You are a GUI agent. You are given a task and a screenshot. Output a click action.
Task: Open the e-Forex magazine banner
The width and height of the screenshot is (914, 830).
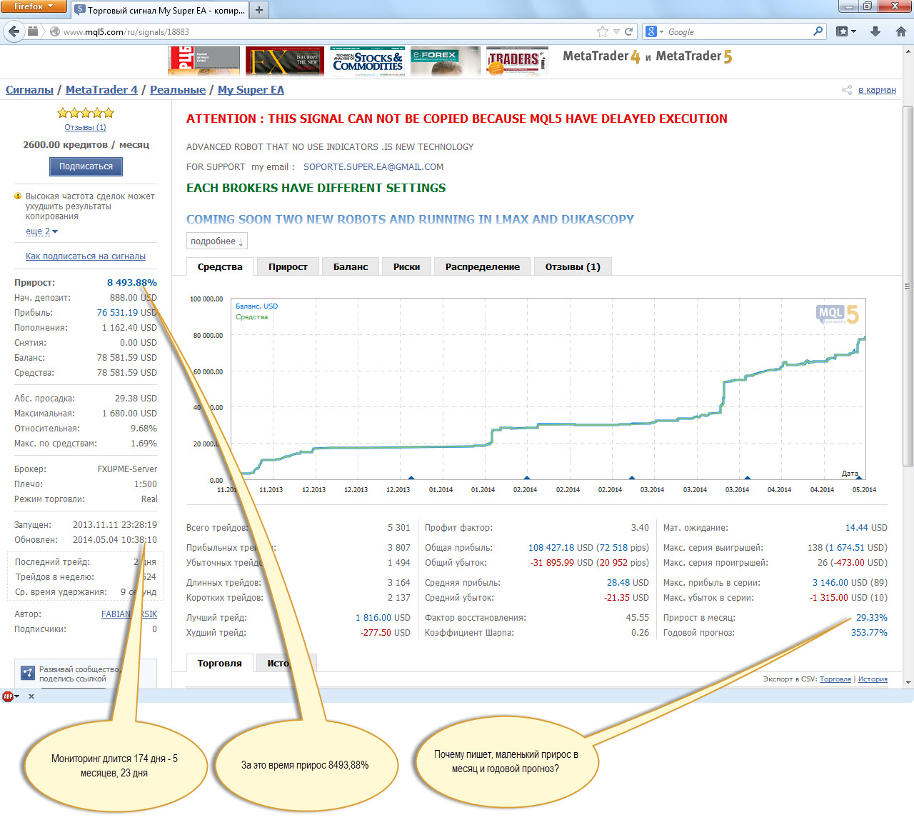(446, 61)
